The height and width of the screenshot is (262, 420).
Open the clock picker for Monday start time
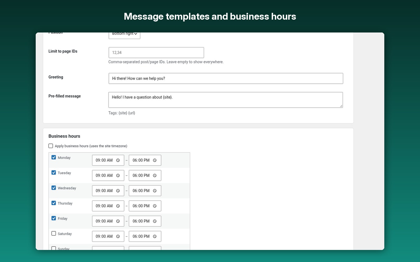pyautogui.click(x=118, y=160)
